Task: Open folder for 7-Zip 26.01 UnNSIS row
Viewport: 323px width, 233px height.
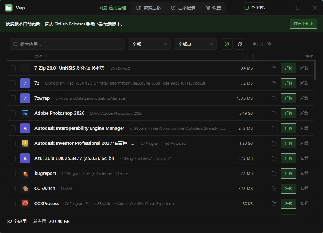Action: pyautogui.click(x=274, y=68)
